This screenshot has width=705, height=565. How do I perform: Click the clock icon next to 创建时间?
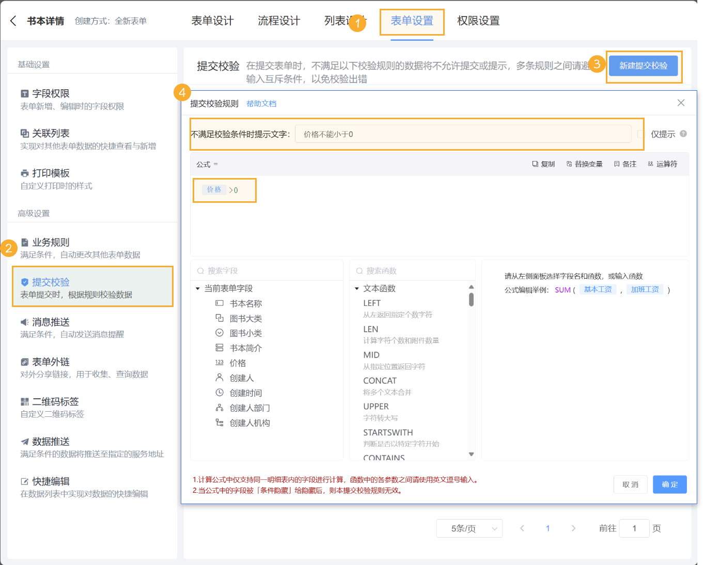(219, 393)
